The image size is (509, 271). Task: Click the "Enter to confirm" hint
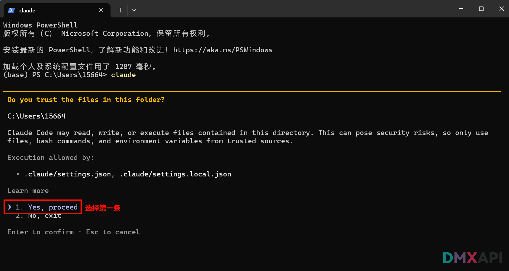pyautogui.click(x=41, y=232)
